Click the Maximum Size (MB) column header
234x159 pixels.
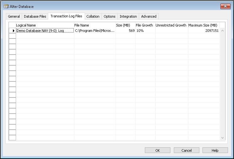(x=204, y=25)
